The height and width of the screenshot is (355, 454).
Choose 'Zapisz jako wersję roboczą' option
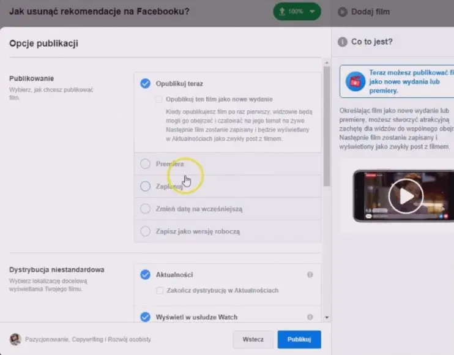coord(145,231)
